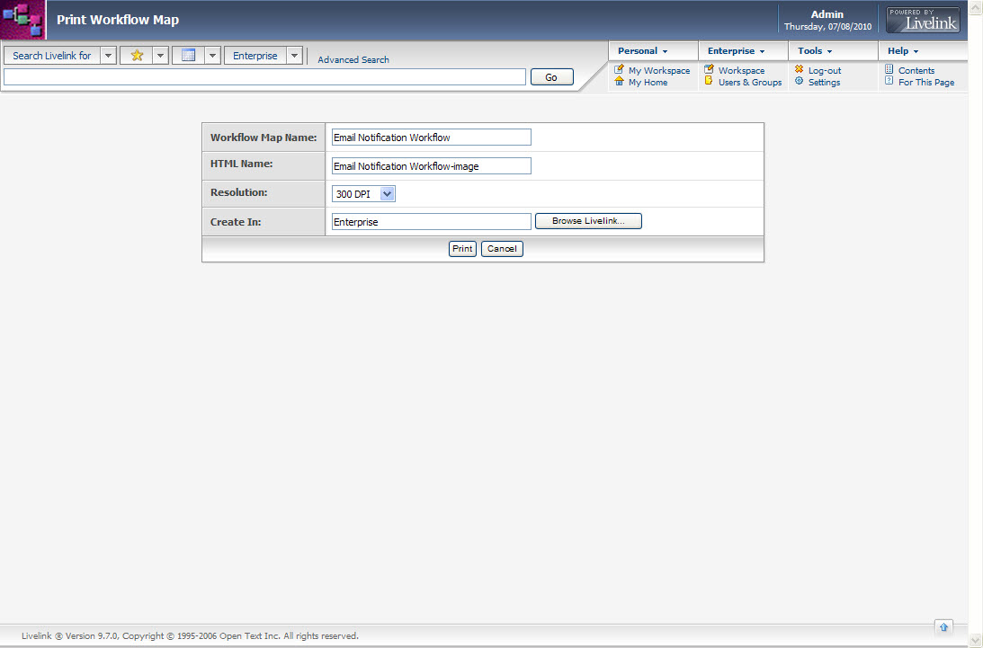Click the Settings gear icon
983x648 pixels.
pyautogui.click(x=799, y=82)
